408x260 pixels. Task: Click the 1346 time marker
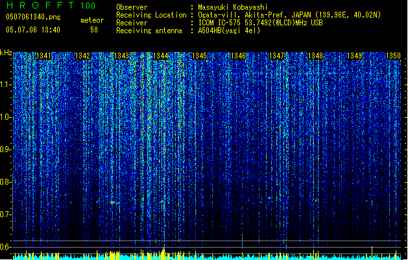(x=238, y=55)
